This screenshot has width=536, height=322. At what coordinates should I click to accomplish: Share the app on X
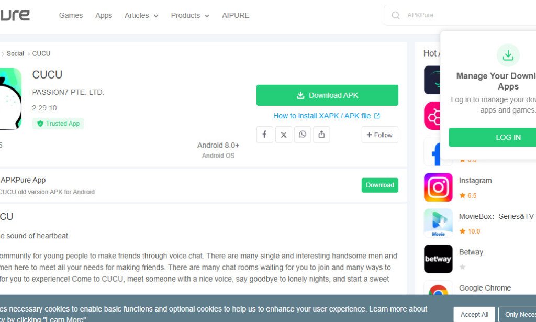coord(283,135)
